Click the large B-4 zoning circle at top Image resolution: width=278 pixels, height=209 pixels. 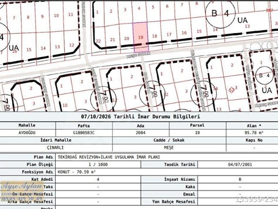[x=220, y=13]
